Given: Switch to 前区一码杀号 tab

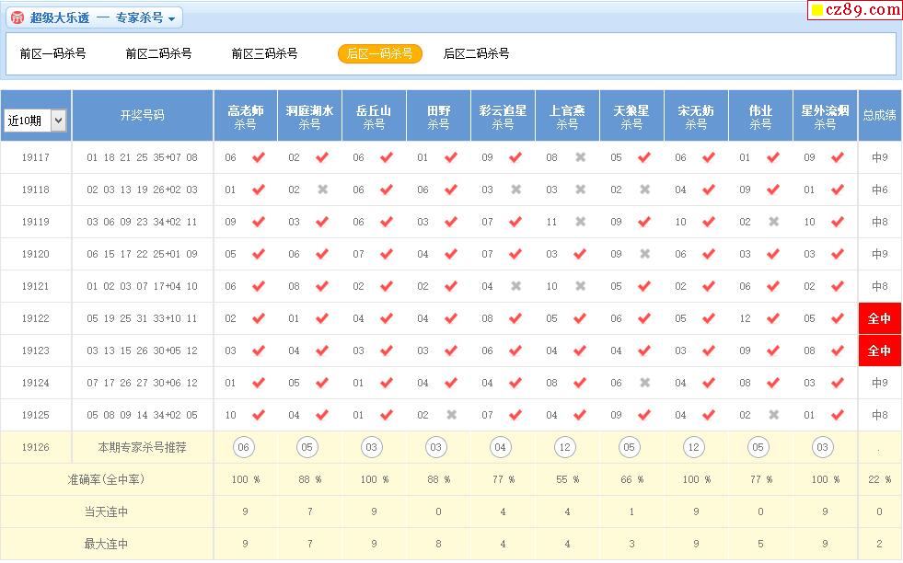Looking at the screenshot, I should coord(53,53).
